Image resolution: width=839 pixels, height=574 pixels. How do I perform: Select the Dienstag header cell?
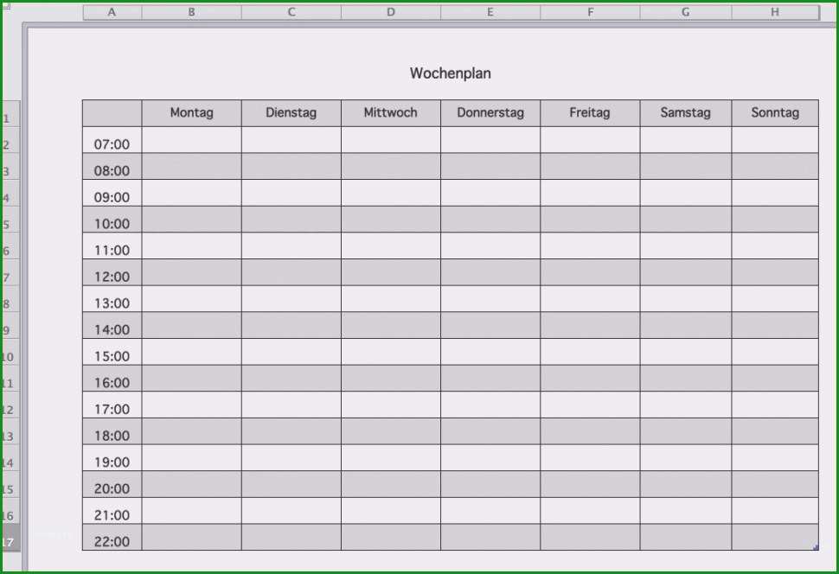[x=291, y=113]
